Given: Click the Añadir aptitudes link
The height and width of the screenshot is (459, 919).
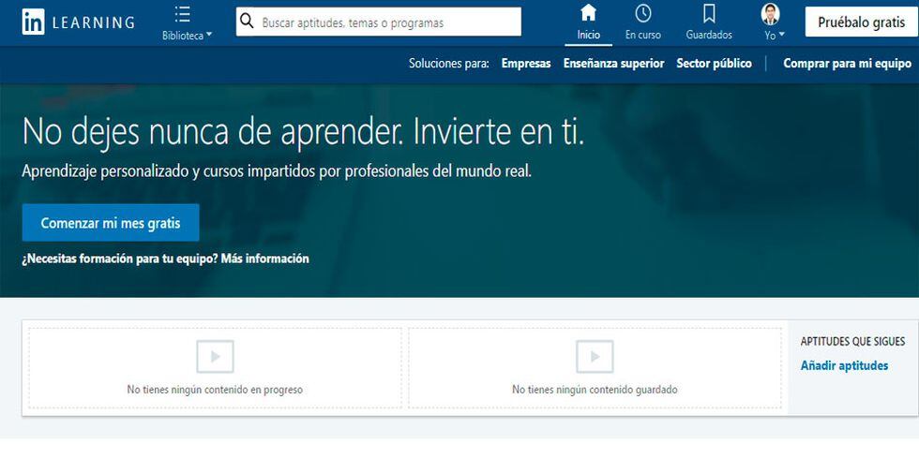Looking at the screenshot, I should (844, 365).
